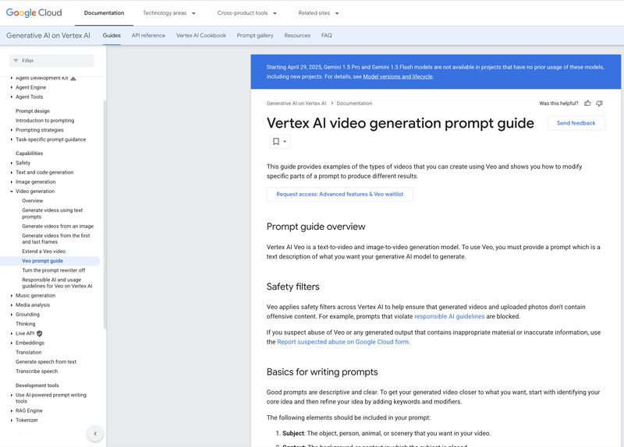Open the Vertex AI Cookbook tab
Viewport: 624px width, 447px height.
pos(201,35)
